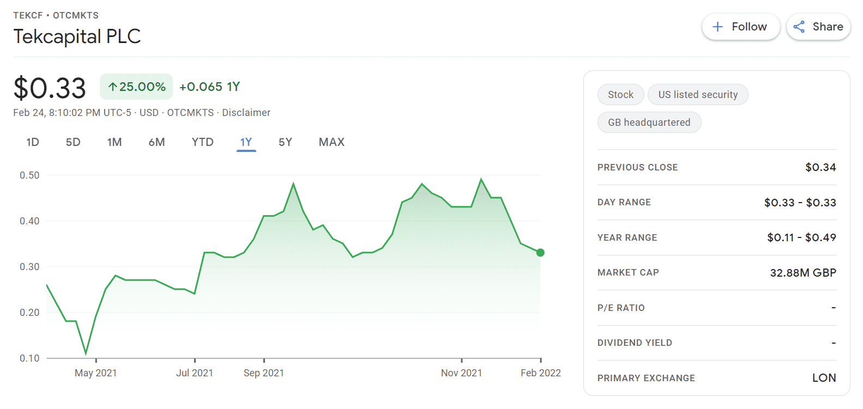Follow Tekcapital PLC stock
This screenshot has width=863, height=409.
741,27
